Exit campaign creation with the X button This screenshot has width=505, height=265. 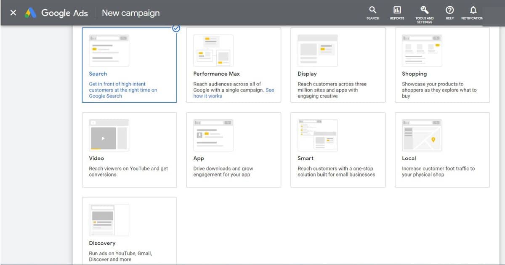pos(12,12)
